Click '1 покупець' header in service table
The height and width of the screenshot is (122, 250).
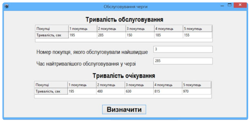tap(83, 29)
